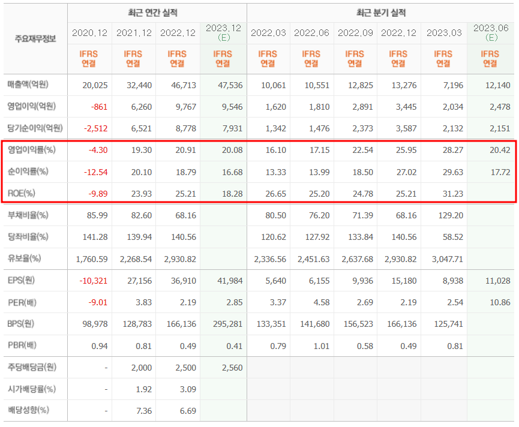
Task: Click the dividend per share 2,560
Action: point(233,368)
